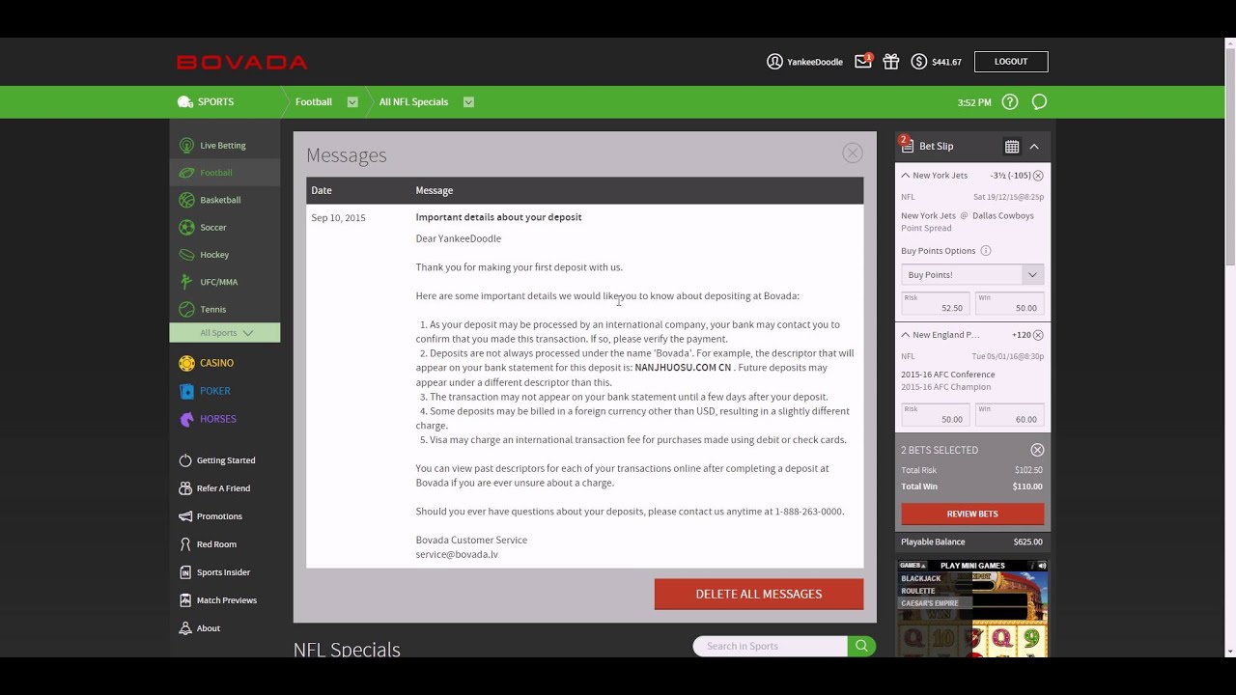Open the CASINO section
Image resolution: width=1236 pixels, height=695 pixels.
tap(207, 363)
